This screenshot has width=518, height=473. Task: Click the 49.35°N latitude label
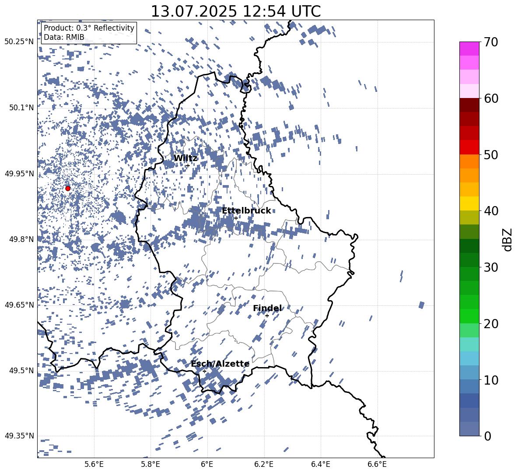pyautogui.click(x=20, y=436)
